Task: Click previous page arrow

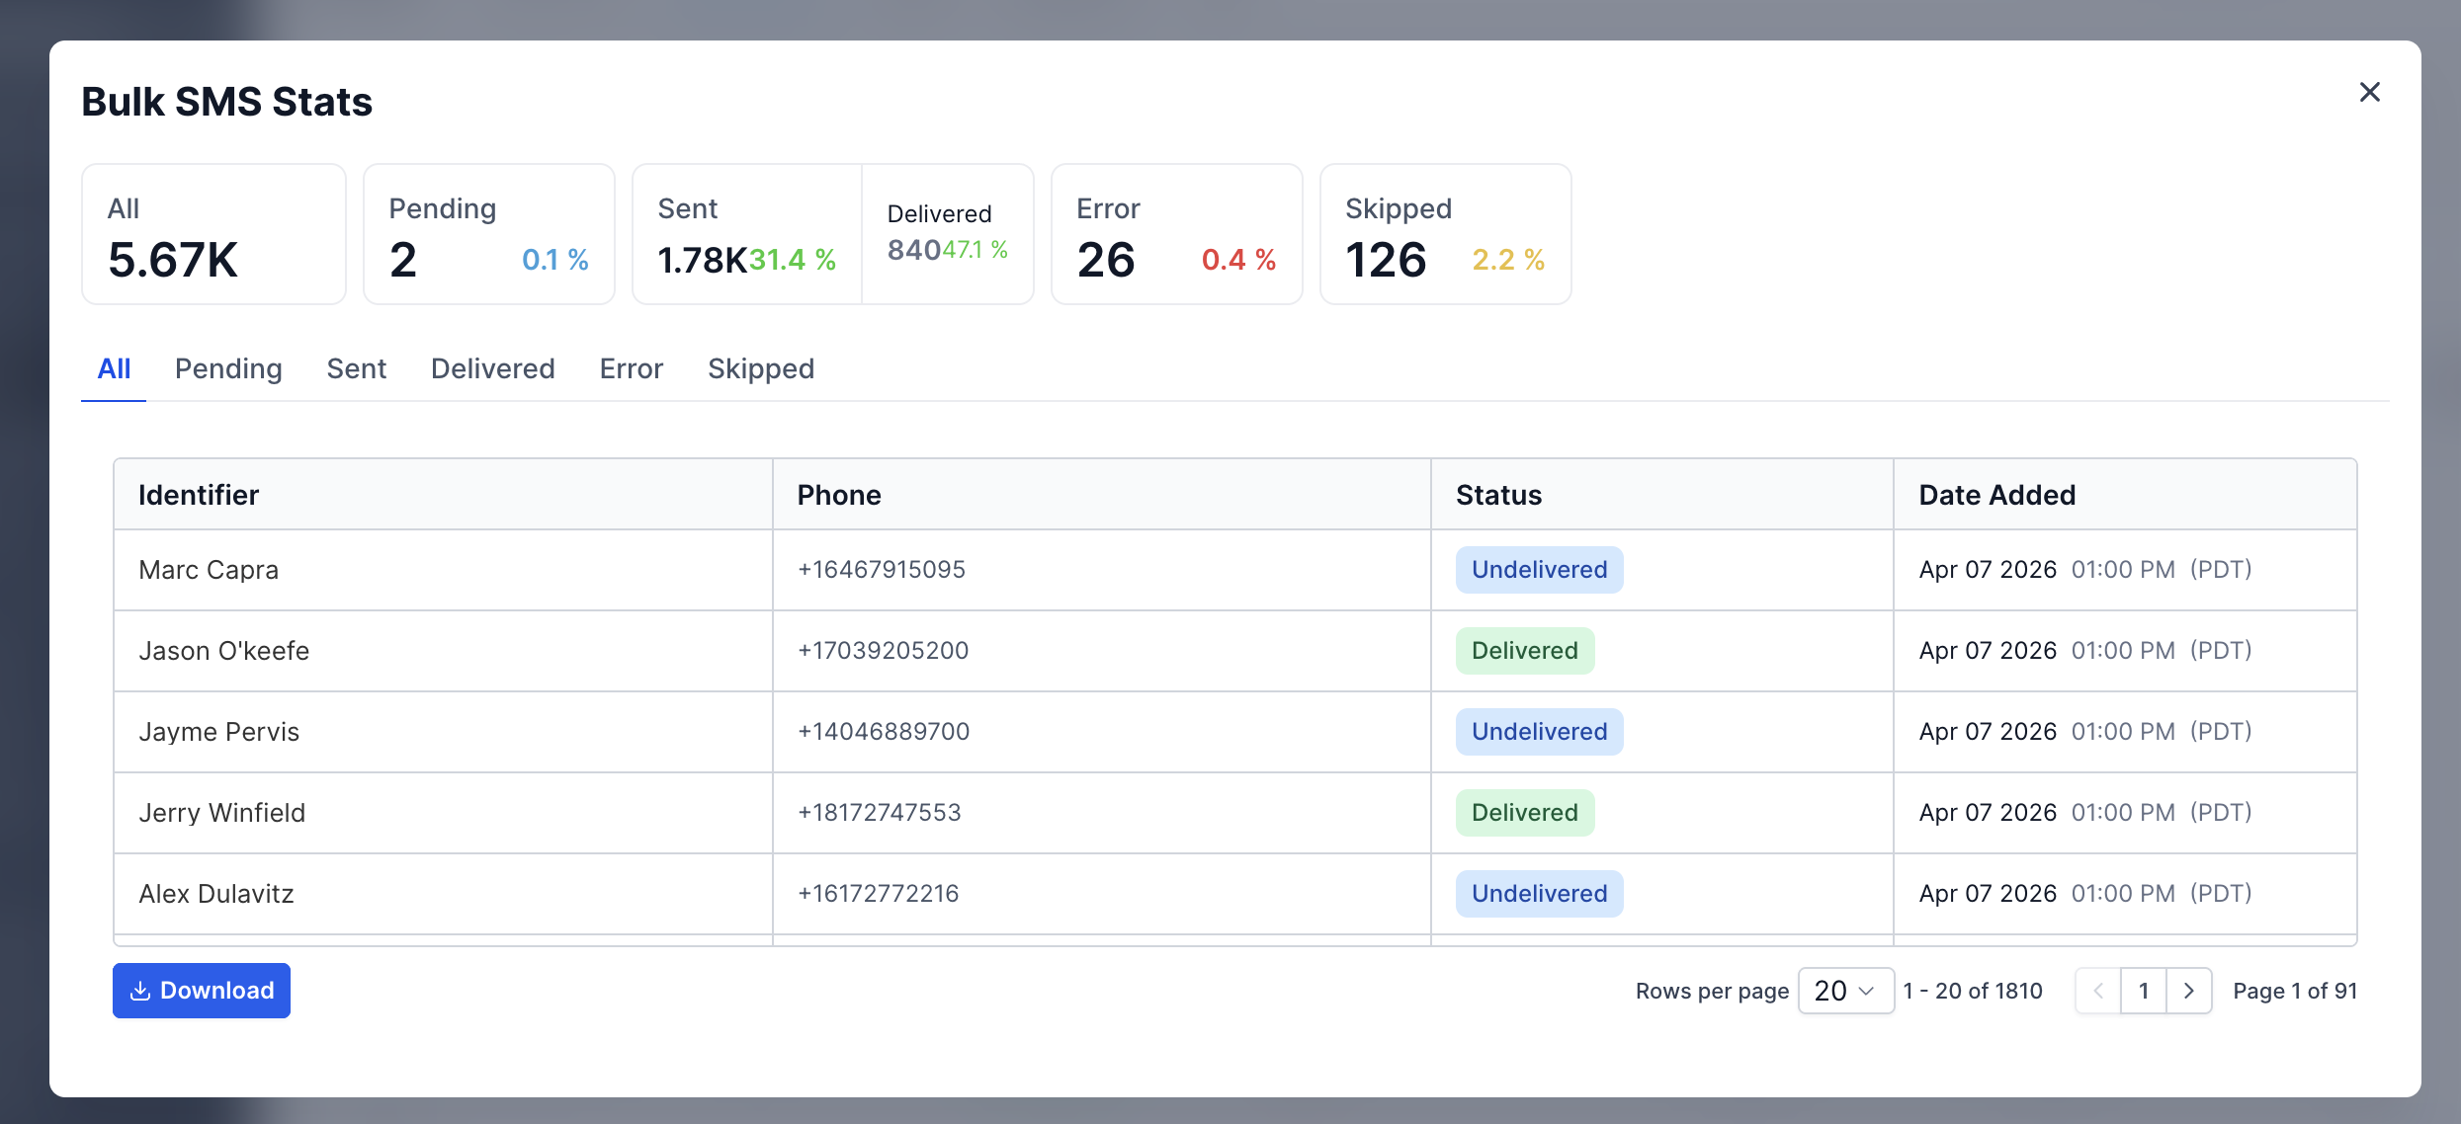Action: 2098,990
